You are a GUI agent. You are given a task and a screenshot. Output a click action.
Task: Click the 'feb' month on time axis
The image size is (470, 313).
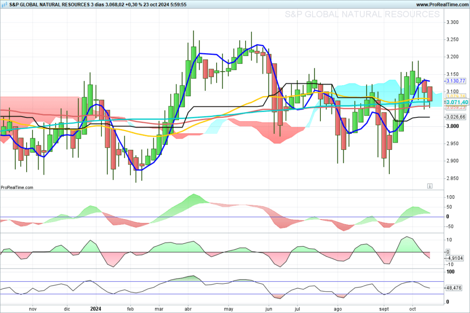point(130,309)
